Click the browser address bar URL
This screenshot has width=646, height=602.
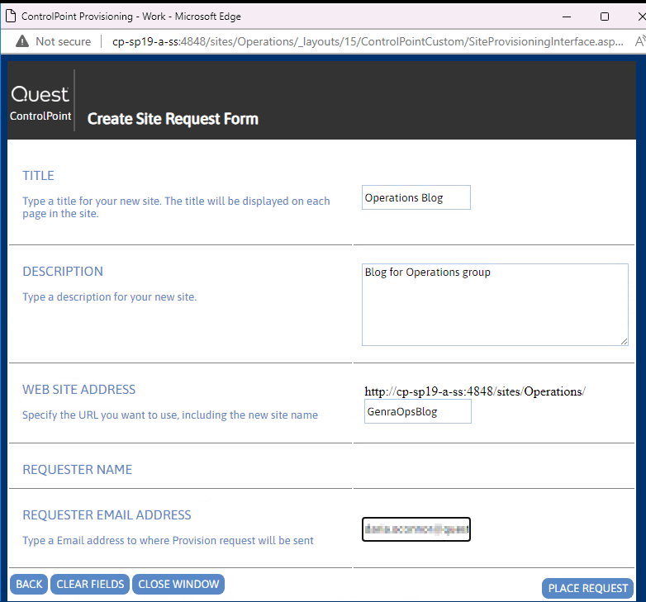pyautogui.click(x=363, y=41)
